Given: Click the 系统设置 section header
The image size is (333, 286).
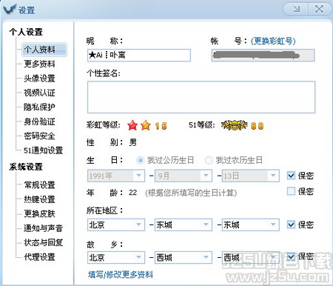Looking at the screenshot, I should coord(26,167).
